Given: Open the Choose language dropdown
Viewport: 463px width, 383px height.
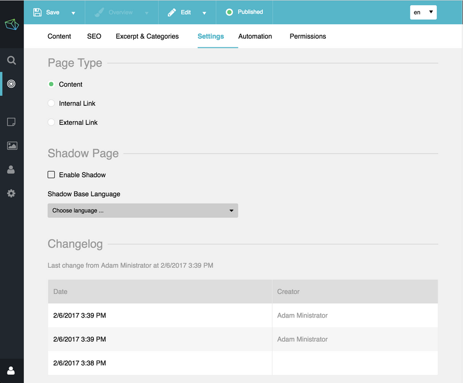Looking at the screenshot, I should [143, 211].
